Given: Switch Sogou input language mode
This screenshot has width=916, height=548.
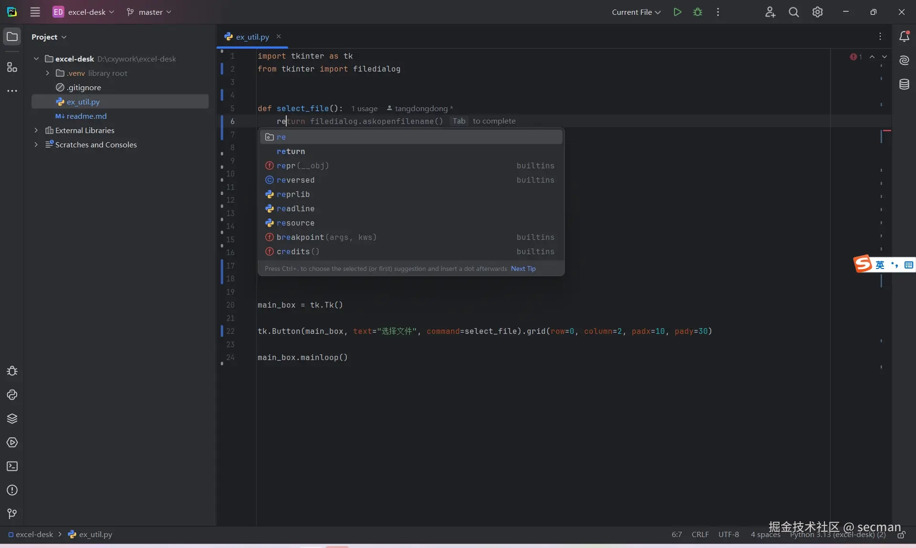Looking at the screenshot, I should pyautogui.click(x=880, y=265).
